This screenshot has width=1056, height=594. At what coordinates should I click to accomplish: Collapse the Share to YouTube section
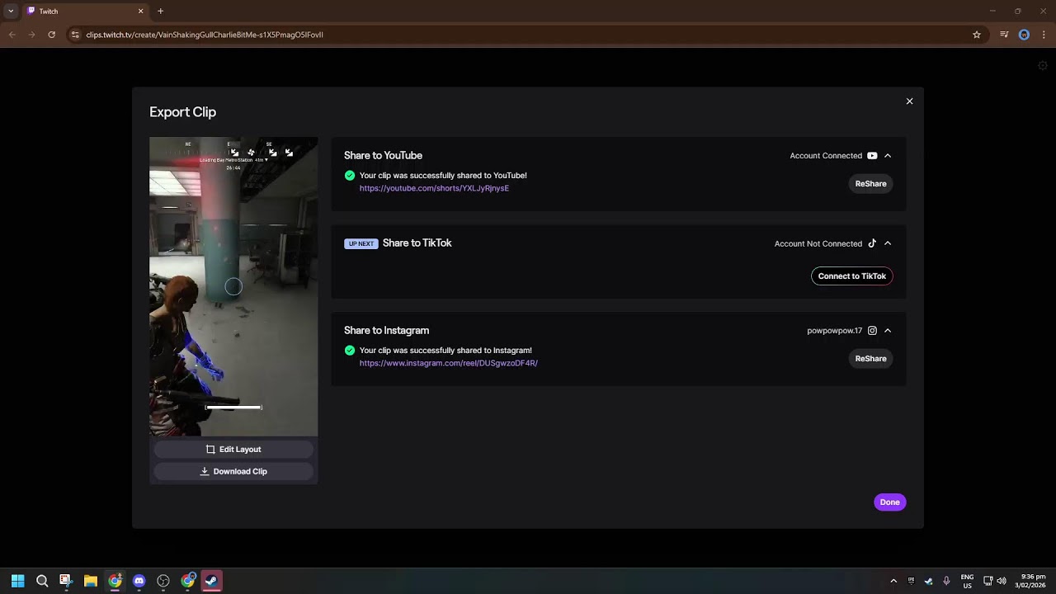[888, 156]
